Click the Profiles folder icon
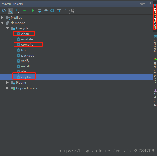 pyautogui.click(x=8, y=18)
